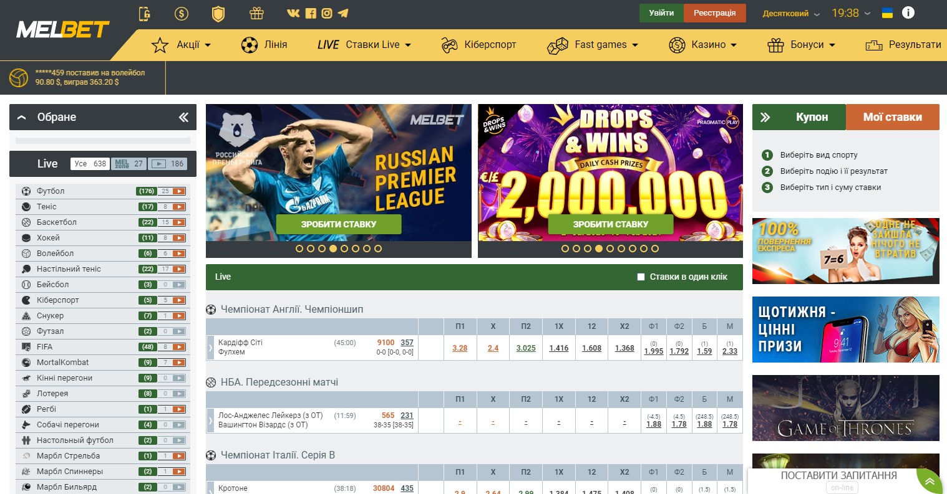Screen dimensions: 947x494
Task: Open the VK social link
Action: click(x=293, y=13)
